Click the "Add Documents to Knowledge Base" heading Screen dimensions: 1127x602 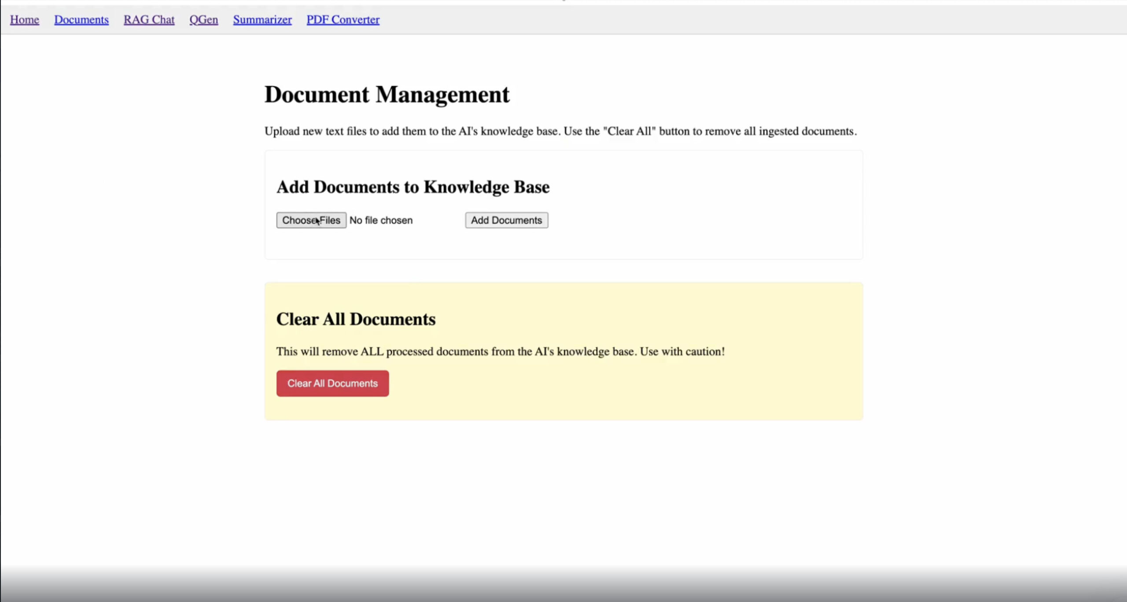click(412, 187)
